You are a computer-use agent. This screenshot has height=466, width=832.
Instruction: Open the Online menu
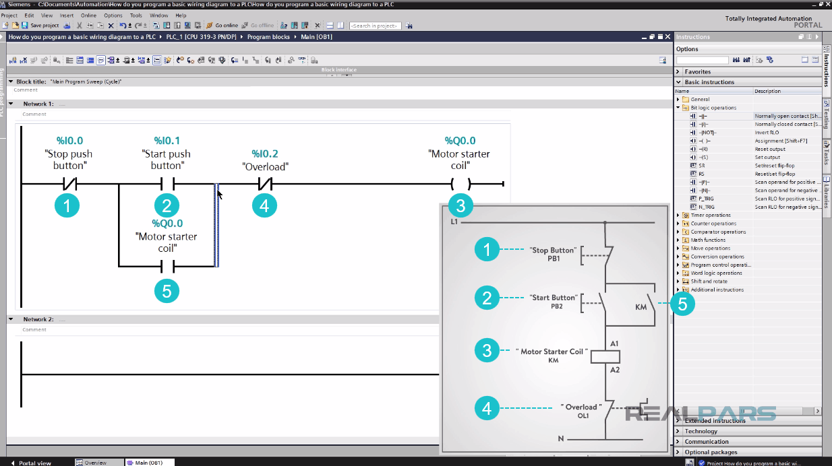(88, 15)
